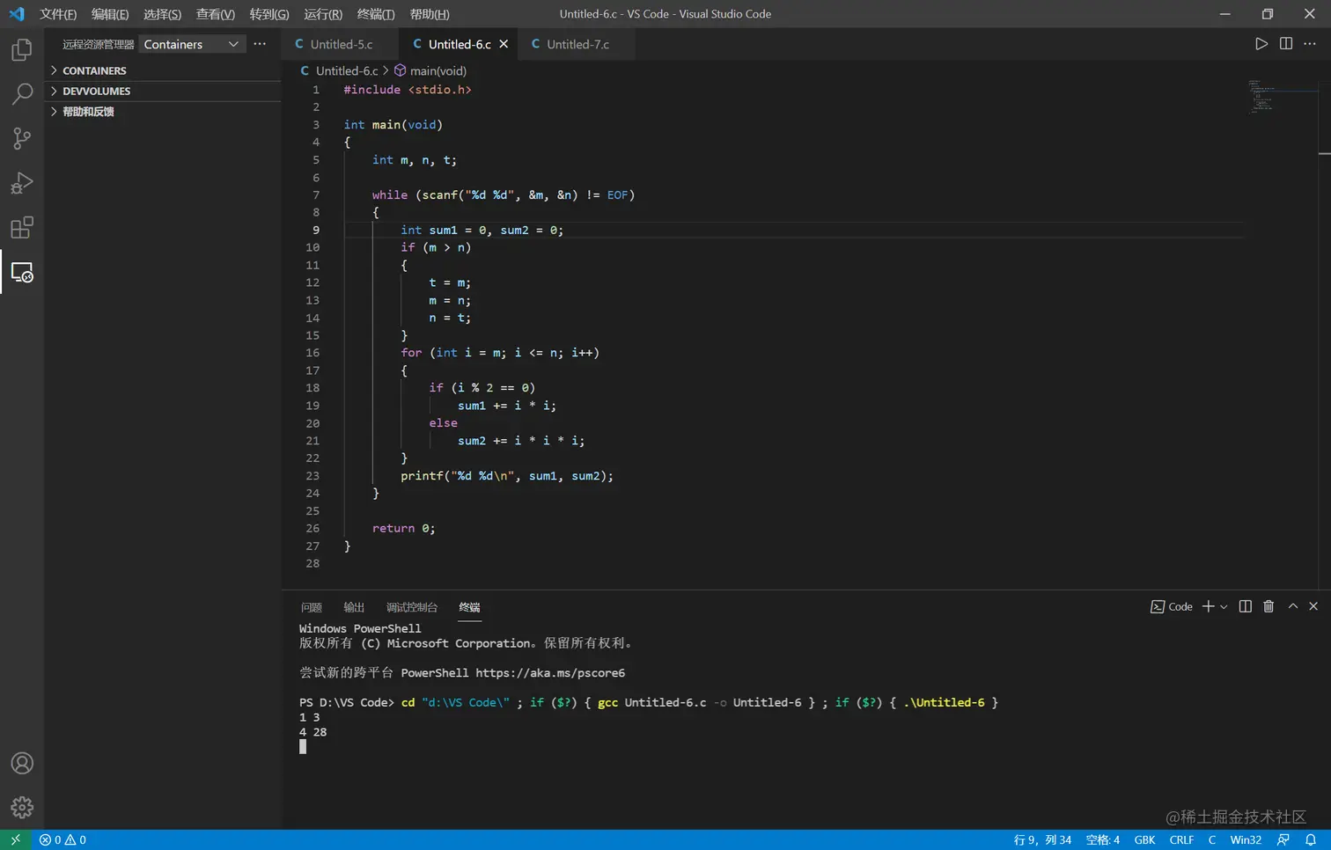
Task: Maximize the panel size with up chevron
Action: [x=1293, y=606]
